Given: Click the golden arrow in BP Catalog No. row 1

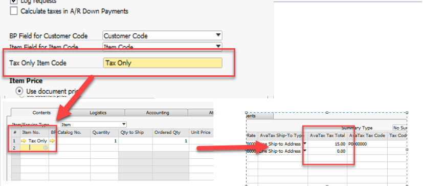Looking at the screenshot, I should 52,141.
